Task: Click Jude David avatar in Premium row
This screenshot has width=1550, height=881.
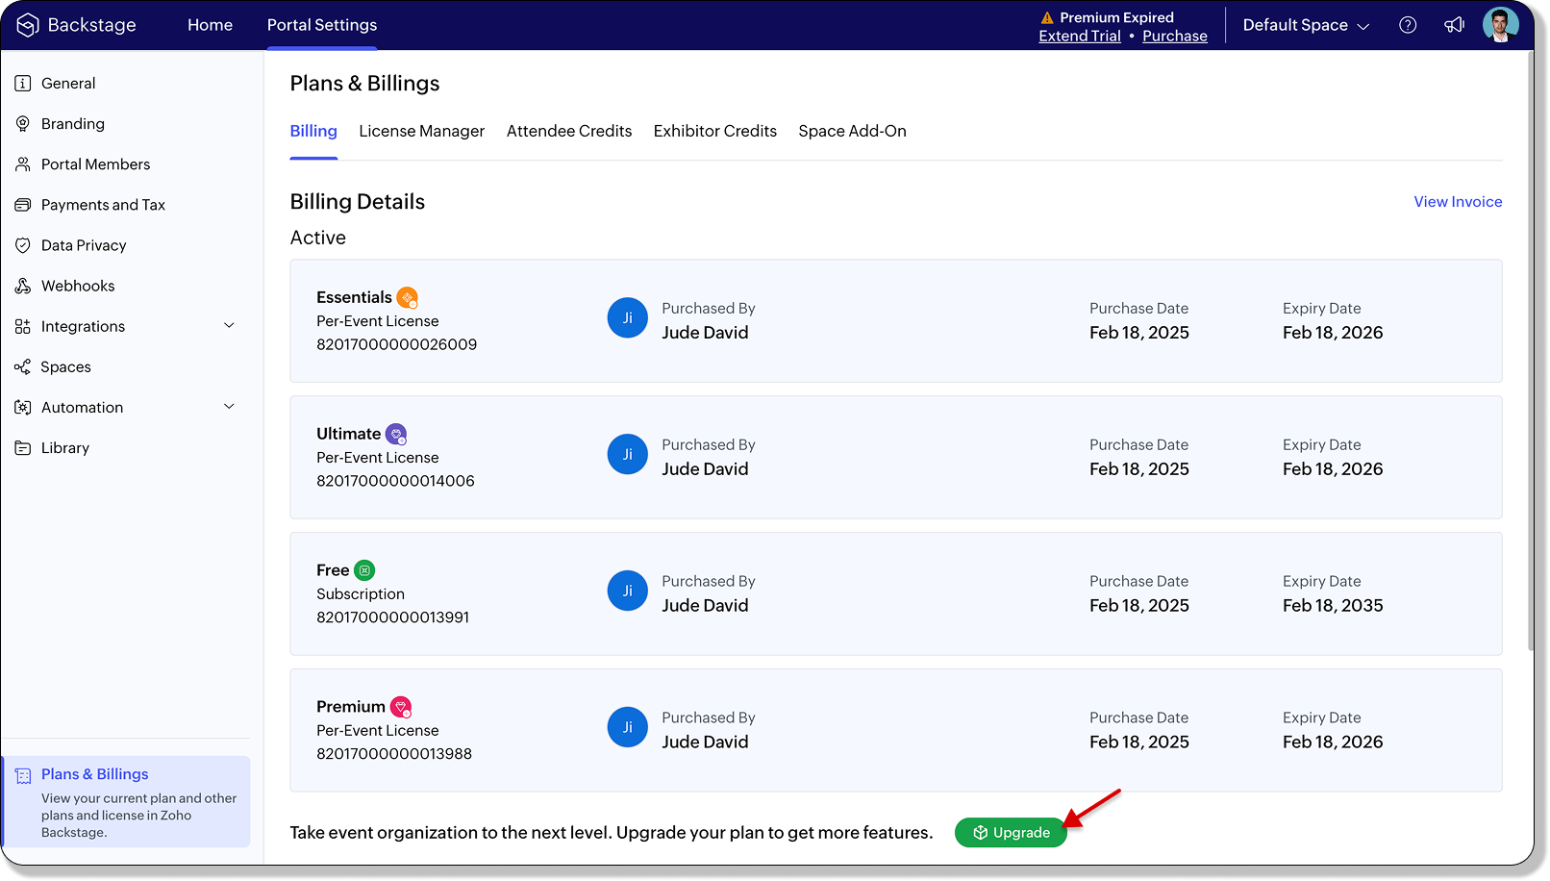Action: click(x=628, y=728)
